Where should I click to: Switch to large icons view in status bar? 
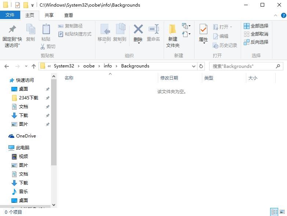point(282,212)
